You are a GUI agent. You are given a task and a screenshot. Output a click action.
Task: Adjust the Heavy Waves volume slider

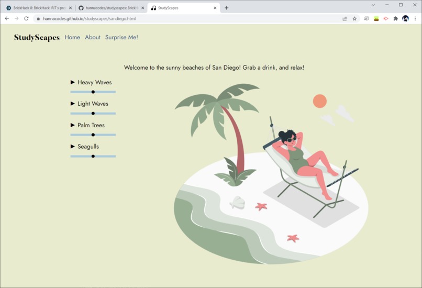coord(93,92)
